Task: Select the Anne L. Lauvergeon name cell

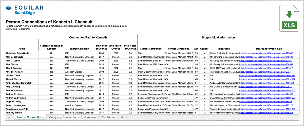Action: (22, 105)
